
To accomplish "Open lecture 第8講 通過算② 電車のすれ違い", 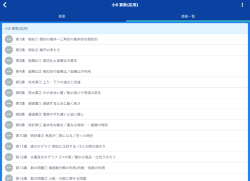I will [x=125, y=114].
